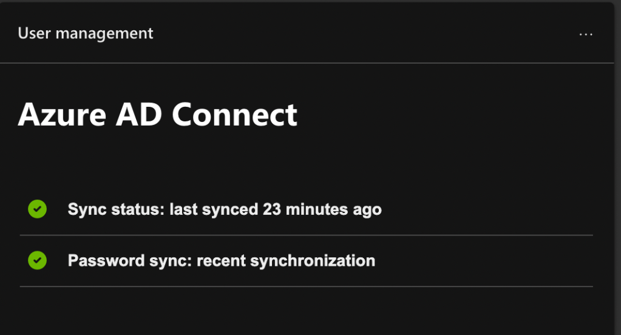Image resolution: width=621 pixels, height=335 pixels.
Task: Click the separator under the Sync status row
Action: (304, 235)
